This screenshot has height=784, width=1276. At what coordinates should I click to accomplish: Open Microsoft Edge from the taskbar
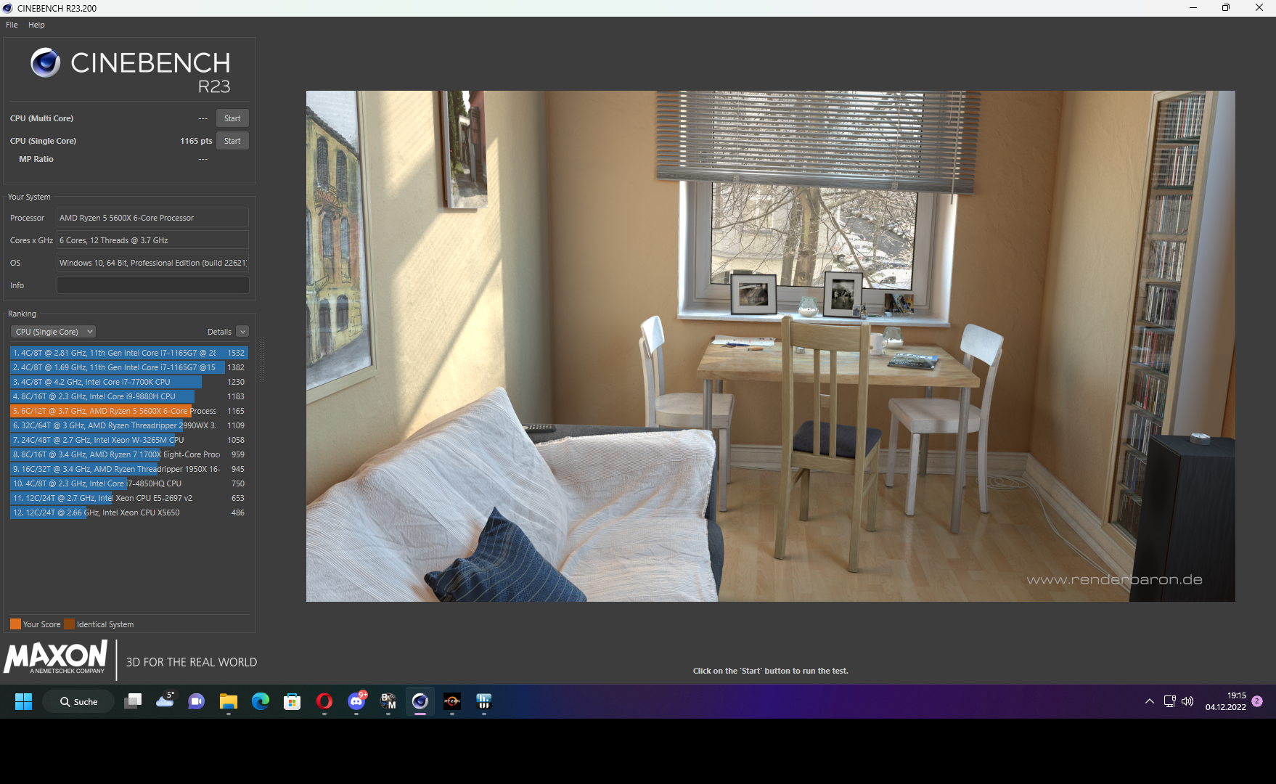click(x=261, y=701)
